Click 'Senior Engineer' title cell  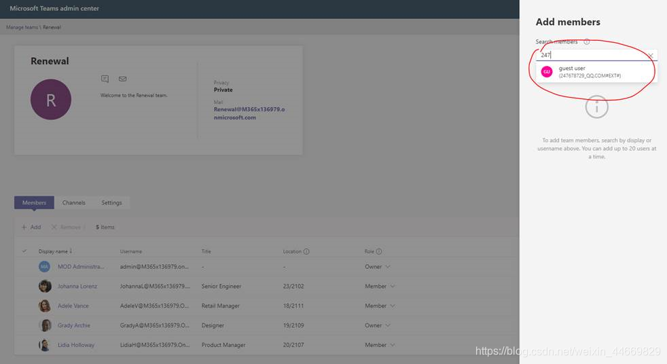[221, 286]
